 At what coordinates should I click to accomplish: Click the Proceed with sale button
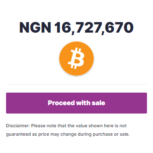(x=76, y=103)
